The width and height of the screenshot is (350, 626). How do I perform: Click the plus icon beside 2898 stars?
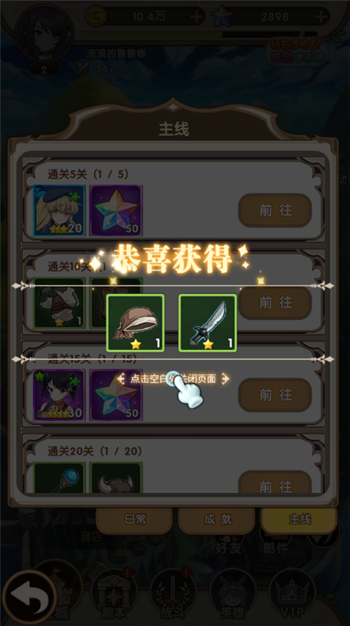(321, 17)
